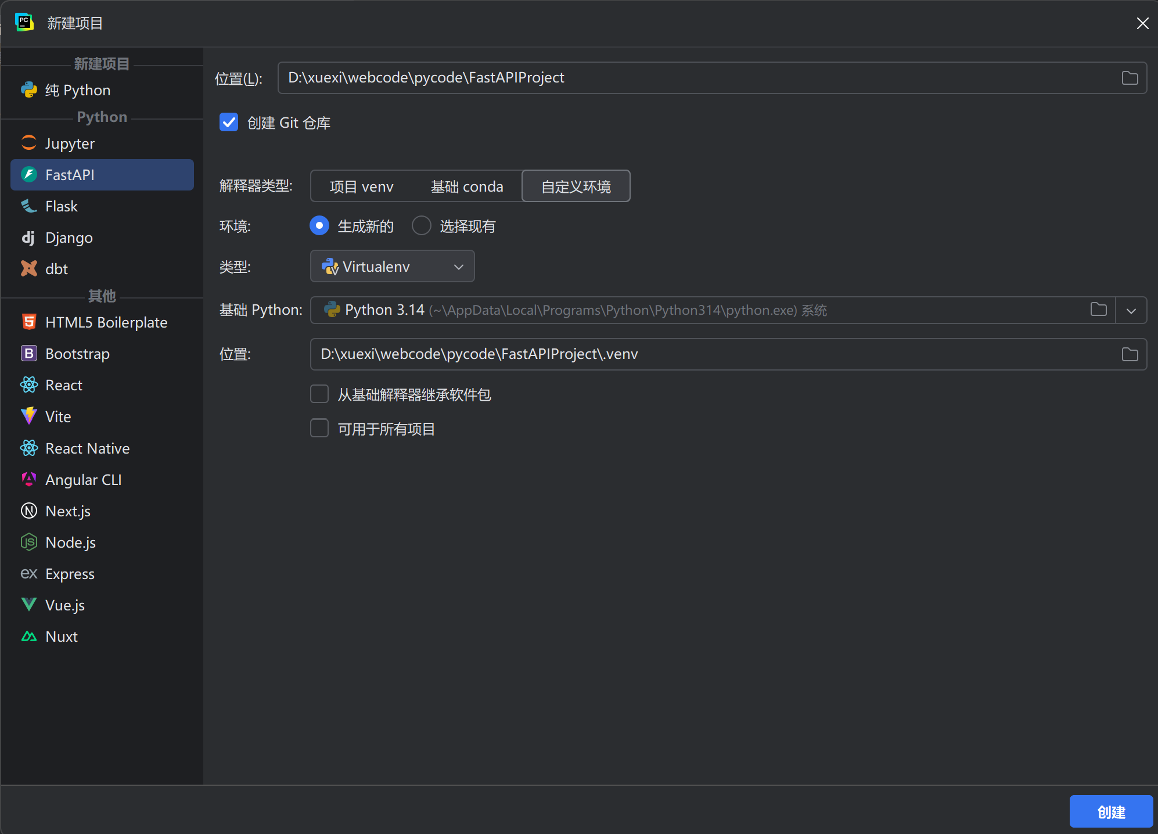The height and width of the screenshot is (834, 1158).
Task: Select Django project type label
Action: coord(69,238)
